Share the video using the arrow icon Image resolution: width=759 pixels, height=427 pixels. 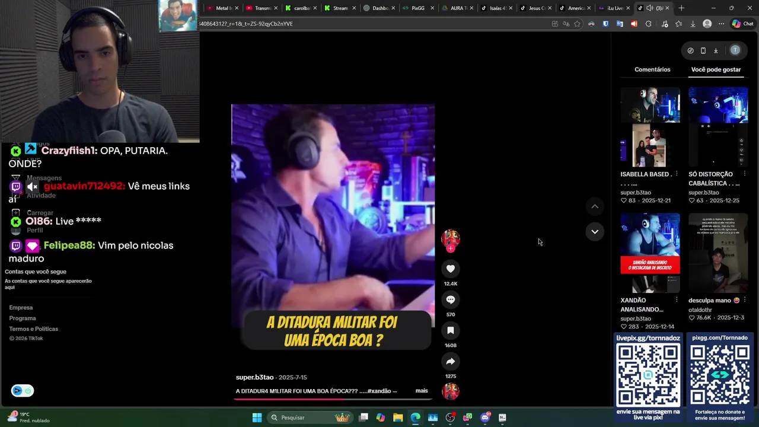click(x=451, y=361)
